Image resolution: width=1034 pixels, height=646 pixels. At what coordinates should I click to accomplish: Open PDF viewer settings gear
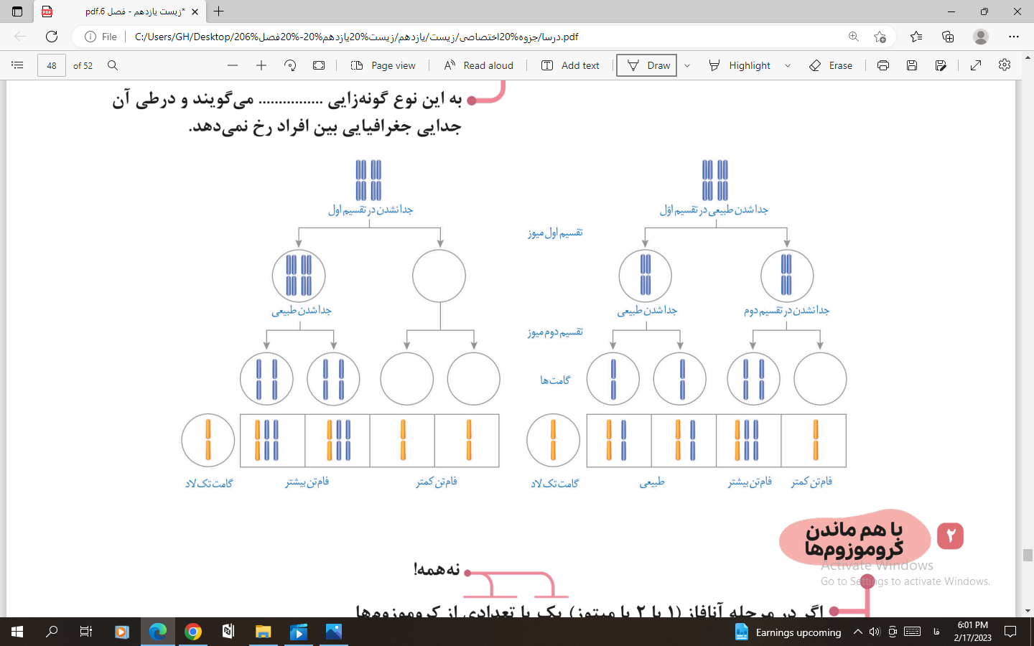[x=1005, y=65]
